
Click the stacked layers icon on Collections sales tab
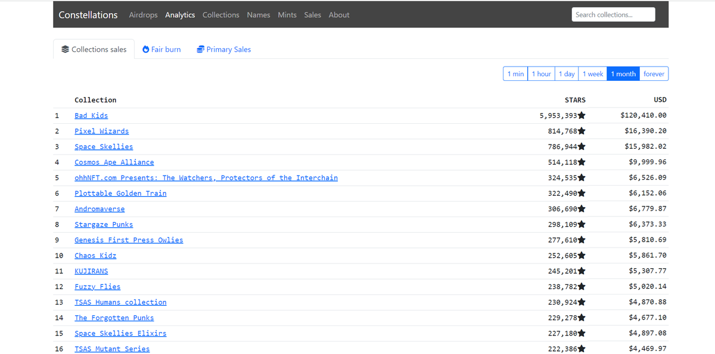pyautogui.click(x=66, y=49)
